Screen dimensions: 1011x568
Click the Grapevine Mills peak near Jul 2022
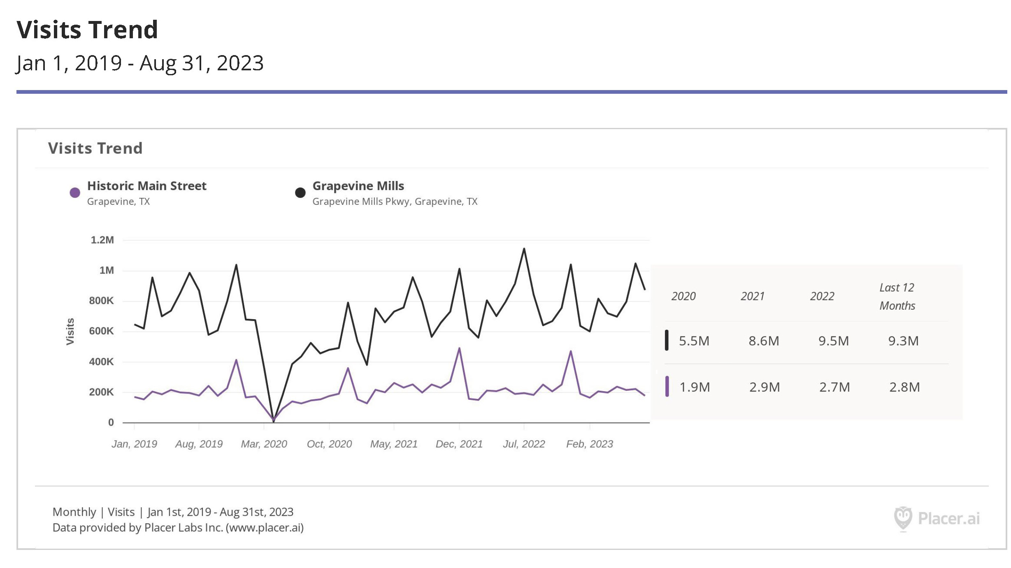coord(524,249)
